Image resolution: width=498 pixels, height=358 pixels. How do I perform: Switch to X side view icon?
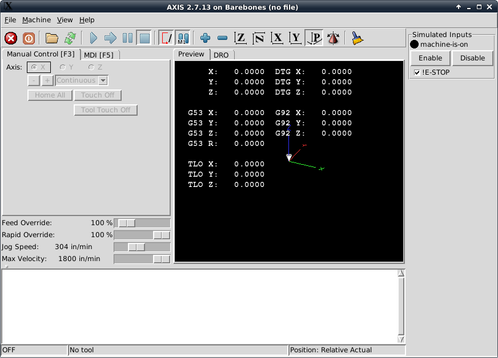(277, 38)
